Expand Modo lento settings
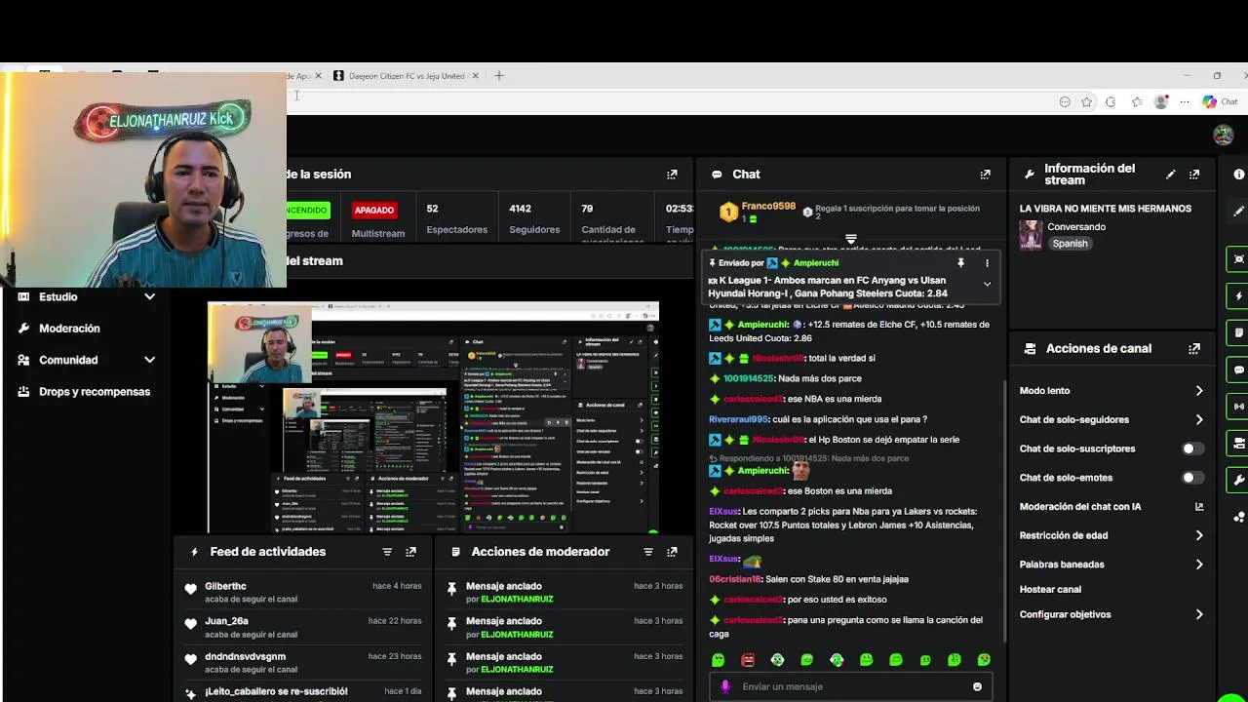1248x702 pixels. (x=1199, y=391)
